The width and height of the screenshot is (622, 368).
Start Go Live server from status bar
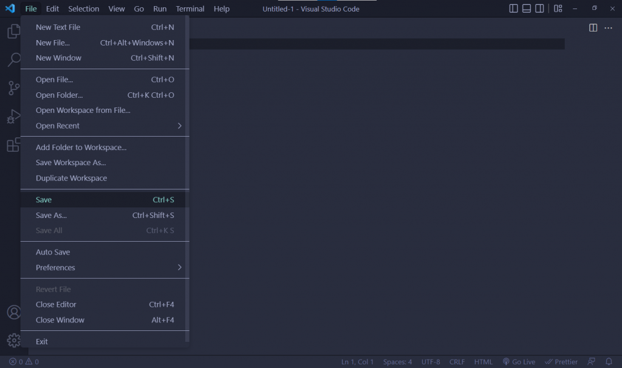519,362
